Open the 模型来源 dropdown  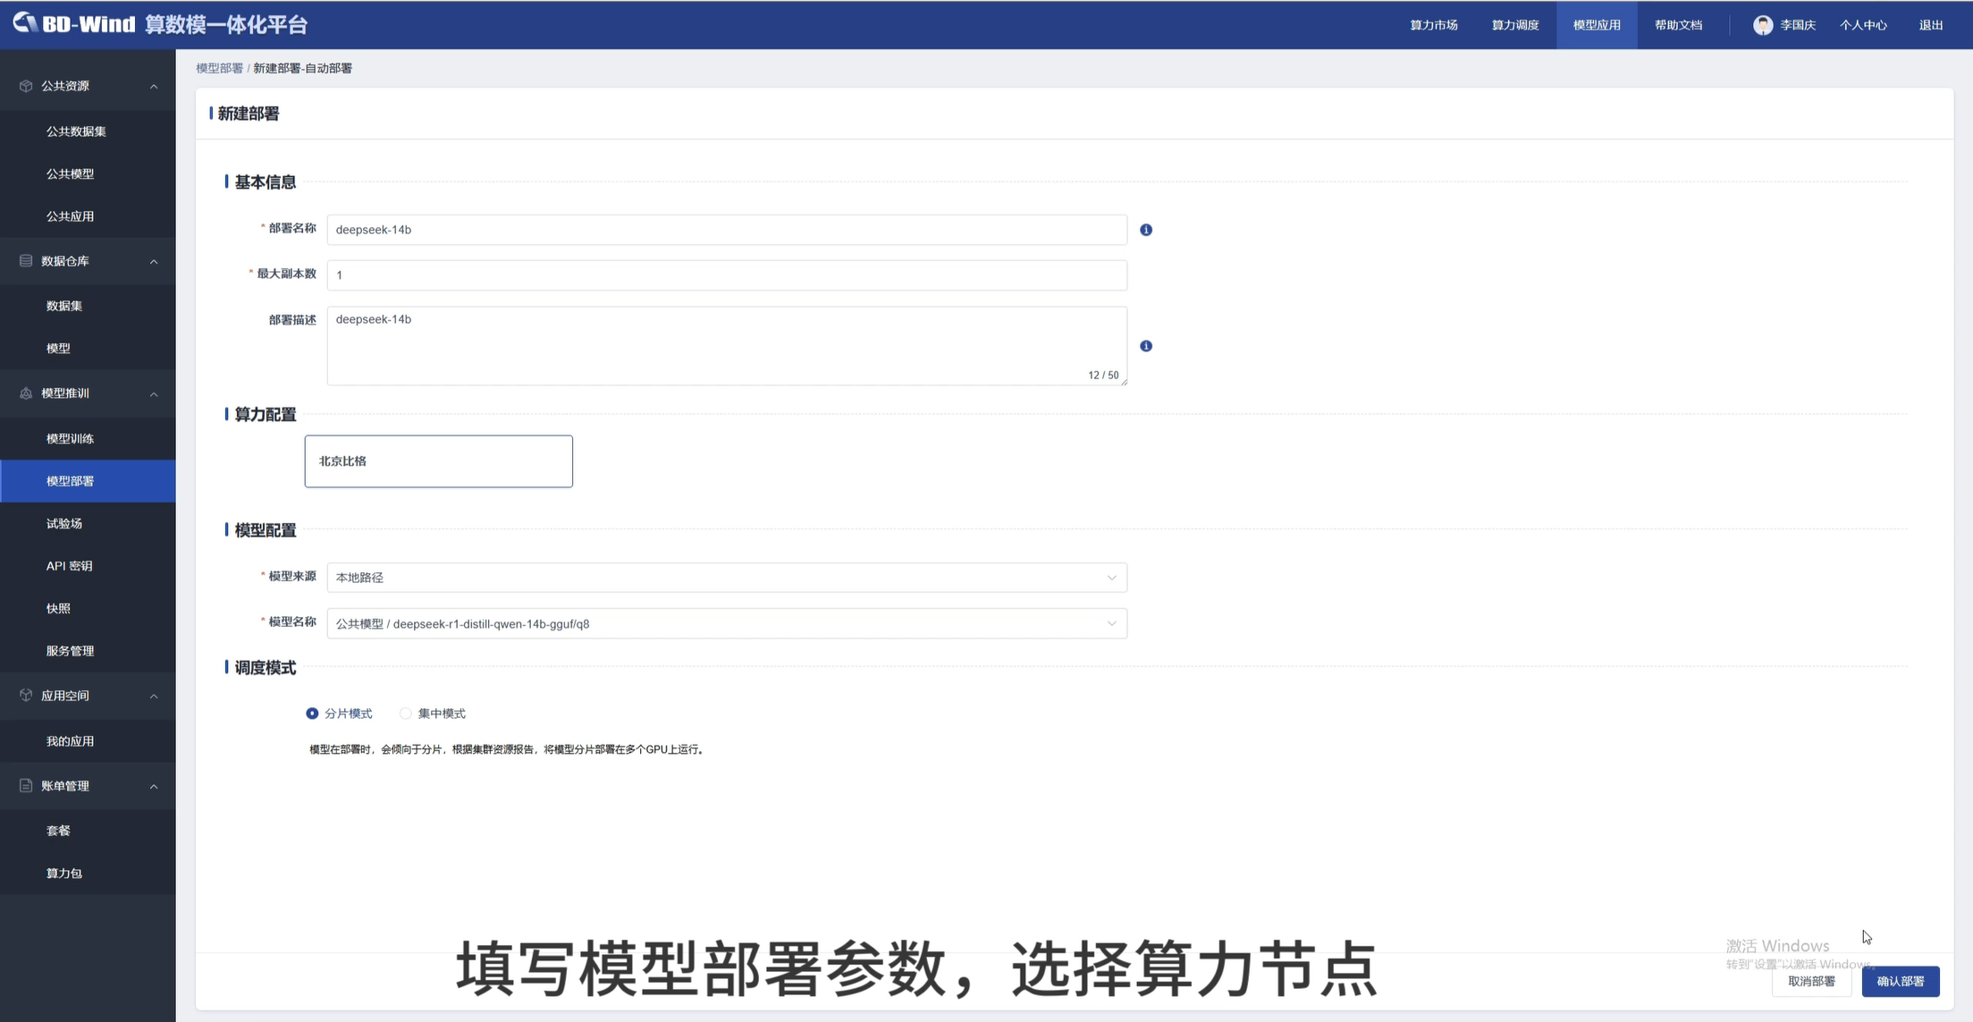(726, 578)
